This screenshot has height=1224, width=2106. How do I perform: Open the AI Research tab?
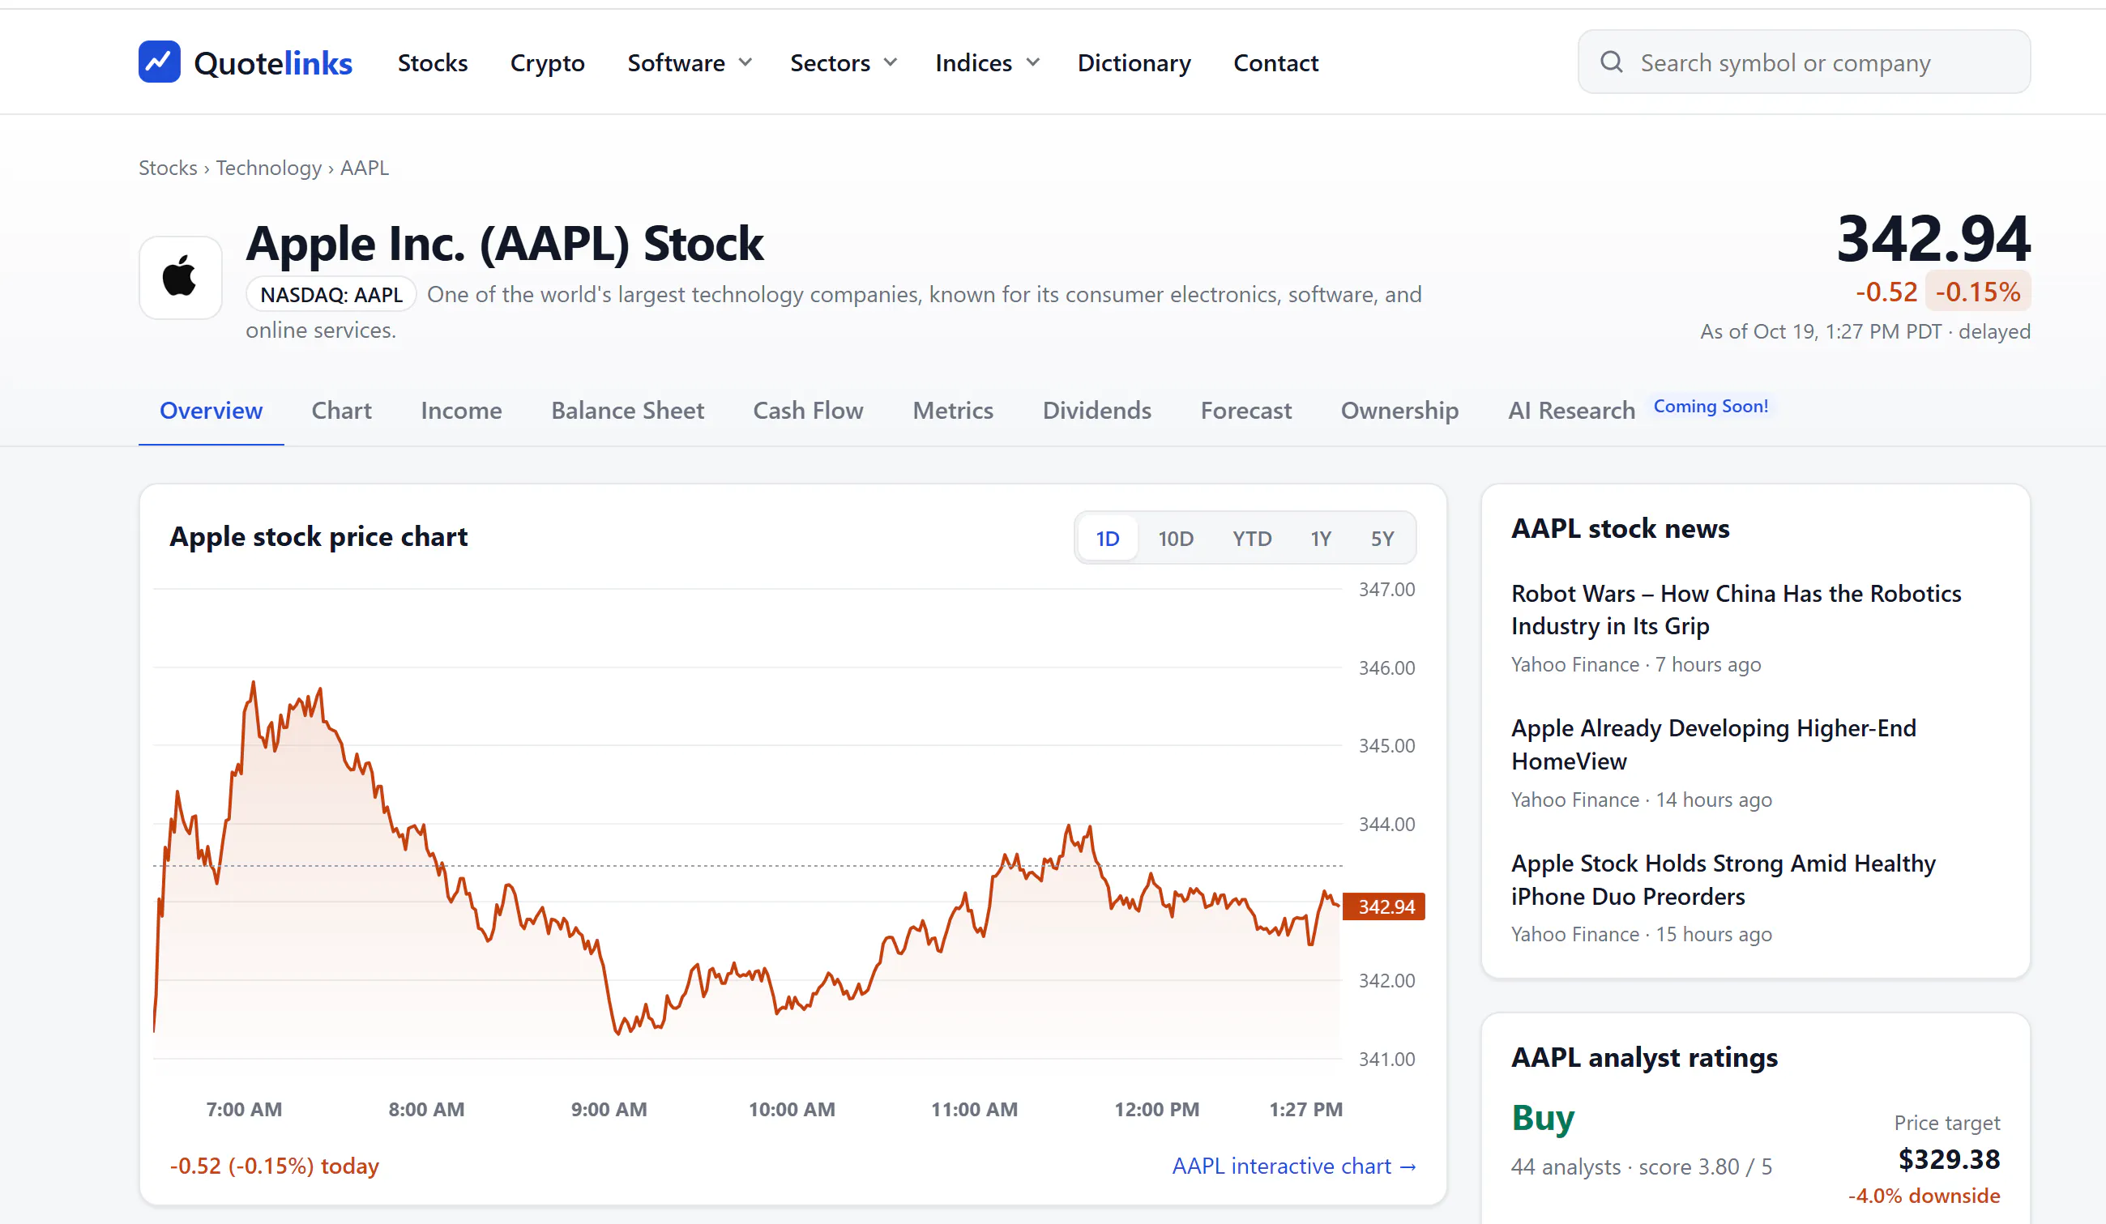(1571, 410)
